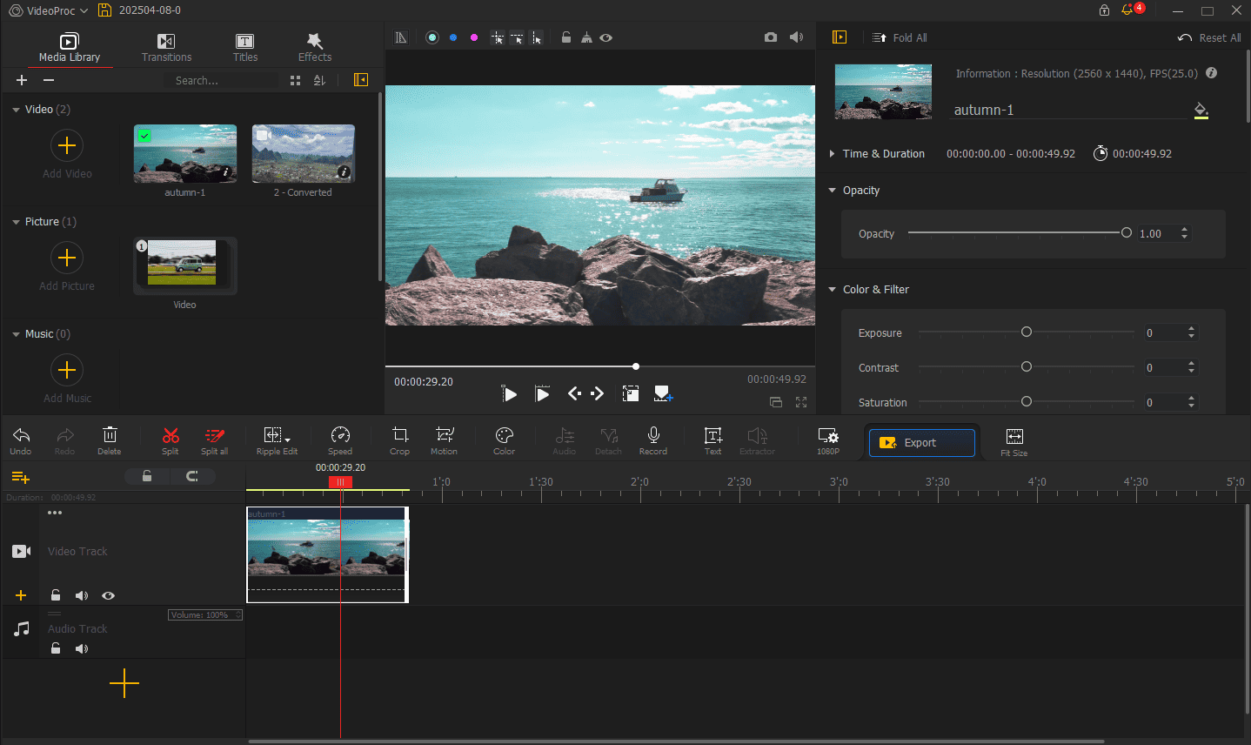Select the Split scissors tool
This screenshot has width=1251, height=745.
coord(171,440)
